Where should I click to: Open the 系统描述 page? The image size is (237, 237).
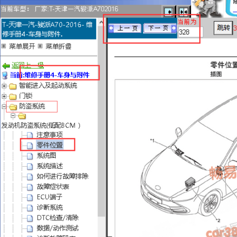click(50, 166)
